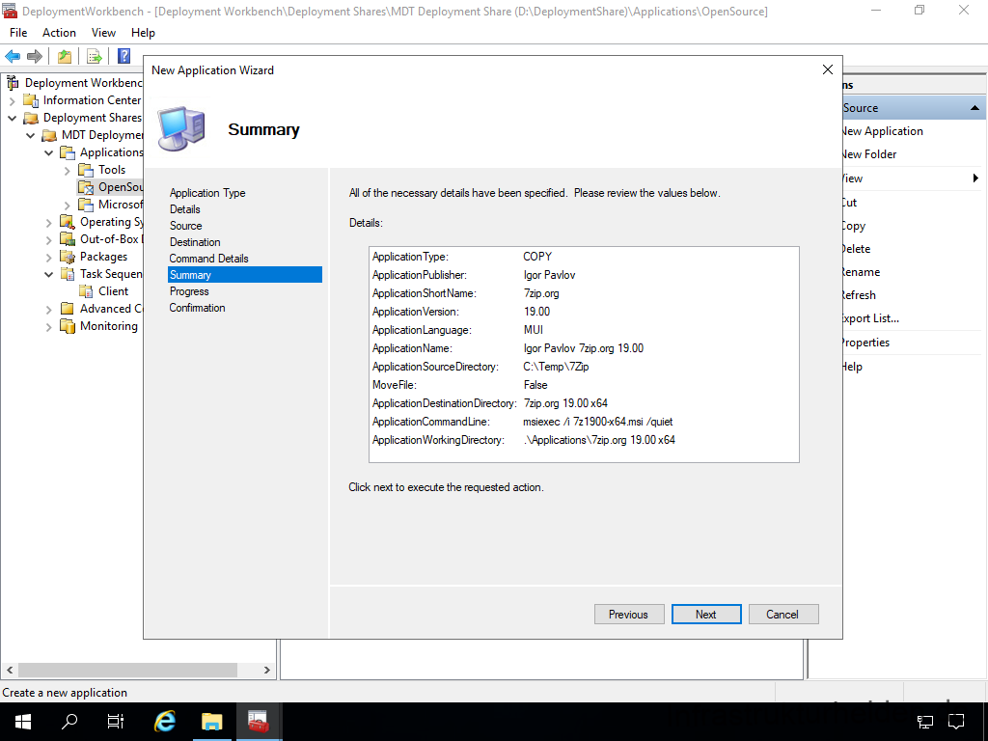
Task: Click the OpenSource folder icon in tree
Action: click(86, 187)
